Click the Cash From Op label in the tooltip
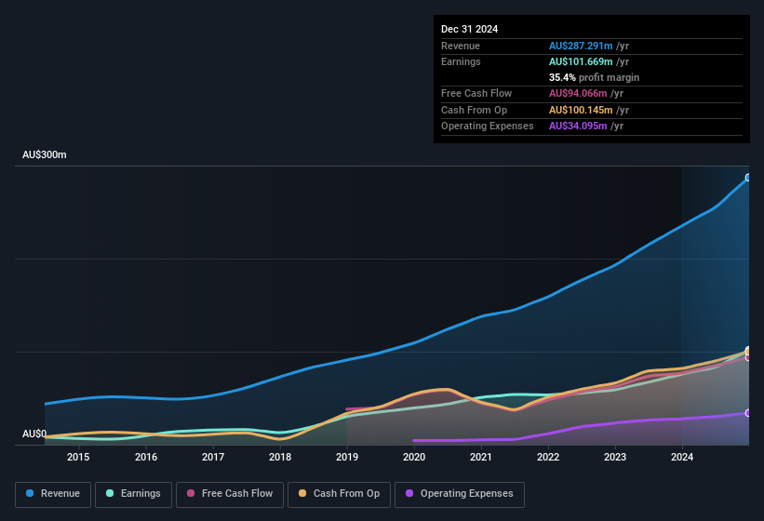The image size is (764, 521). pyautogui.click(x=474, y=110)
